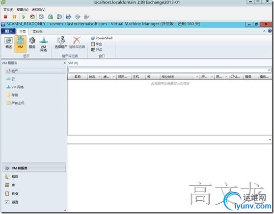Sort by the 云 column header
Screen dimensions: 274x214
pos(153,77)
